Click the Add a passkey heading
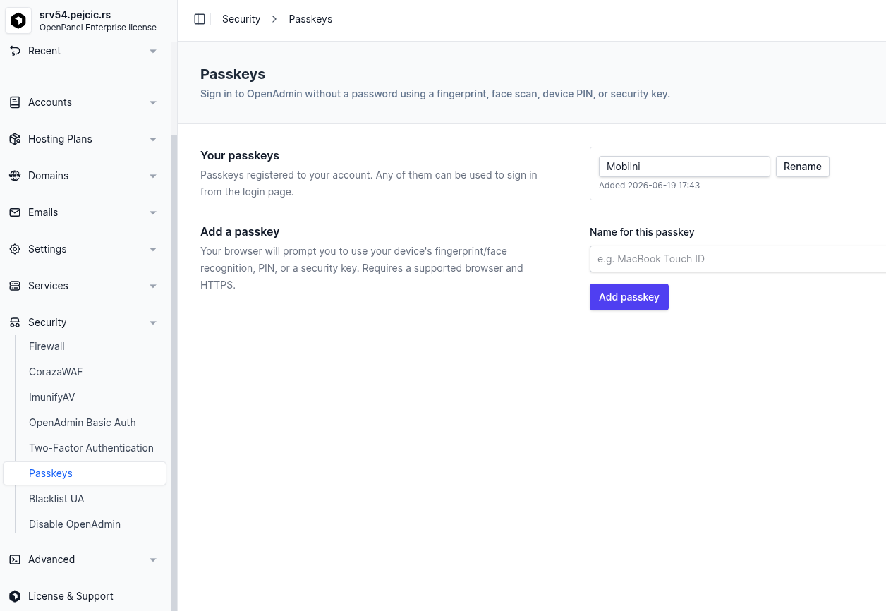The height and width of the screenshot is (611, 886). [240, 231]
